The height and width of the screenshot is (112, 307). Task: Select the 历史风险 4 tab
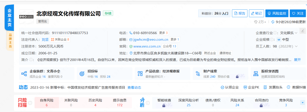tap(95, 102)
